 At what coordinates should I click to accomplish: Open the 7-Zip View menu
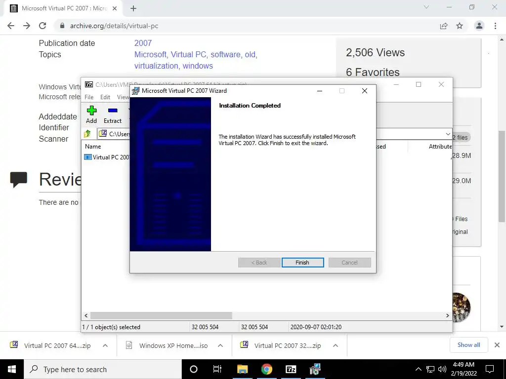coord(123,97)
